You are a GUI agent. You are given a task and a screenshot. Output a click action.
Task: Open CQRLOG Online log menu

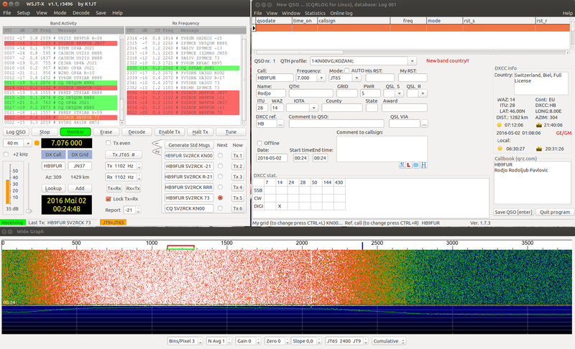tap(341, 13)
